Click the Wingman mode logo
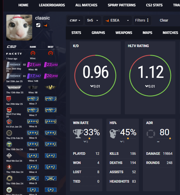The image size is (180, 195). click(14, 87)
